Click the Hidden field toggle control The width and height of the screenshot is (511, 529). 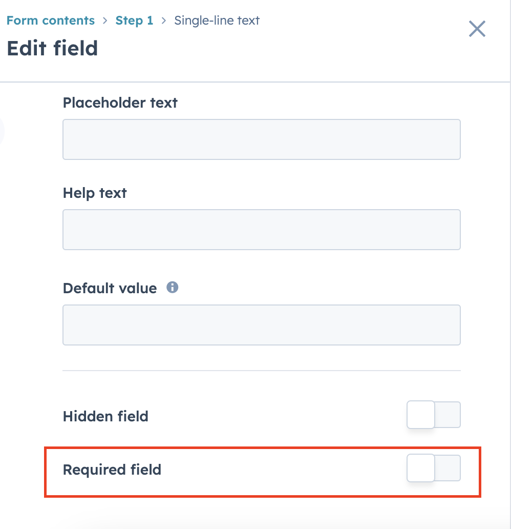[433, 414]
